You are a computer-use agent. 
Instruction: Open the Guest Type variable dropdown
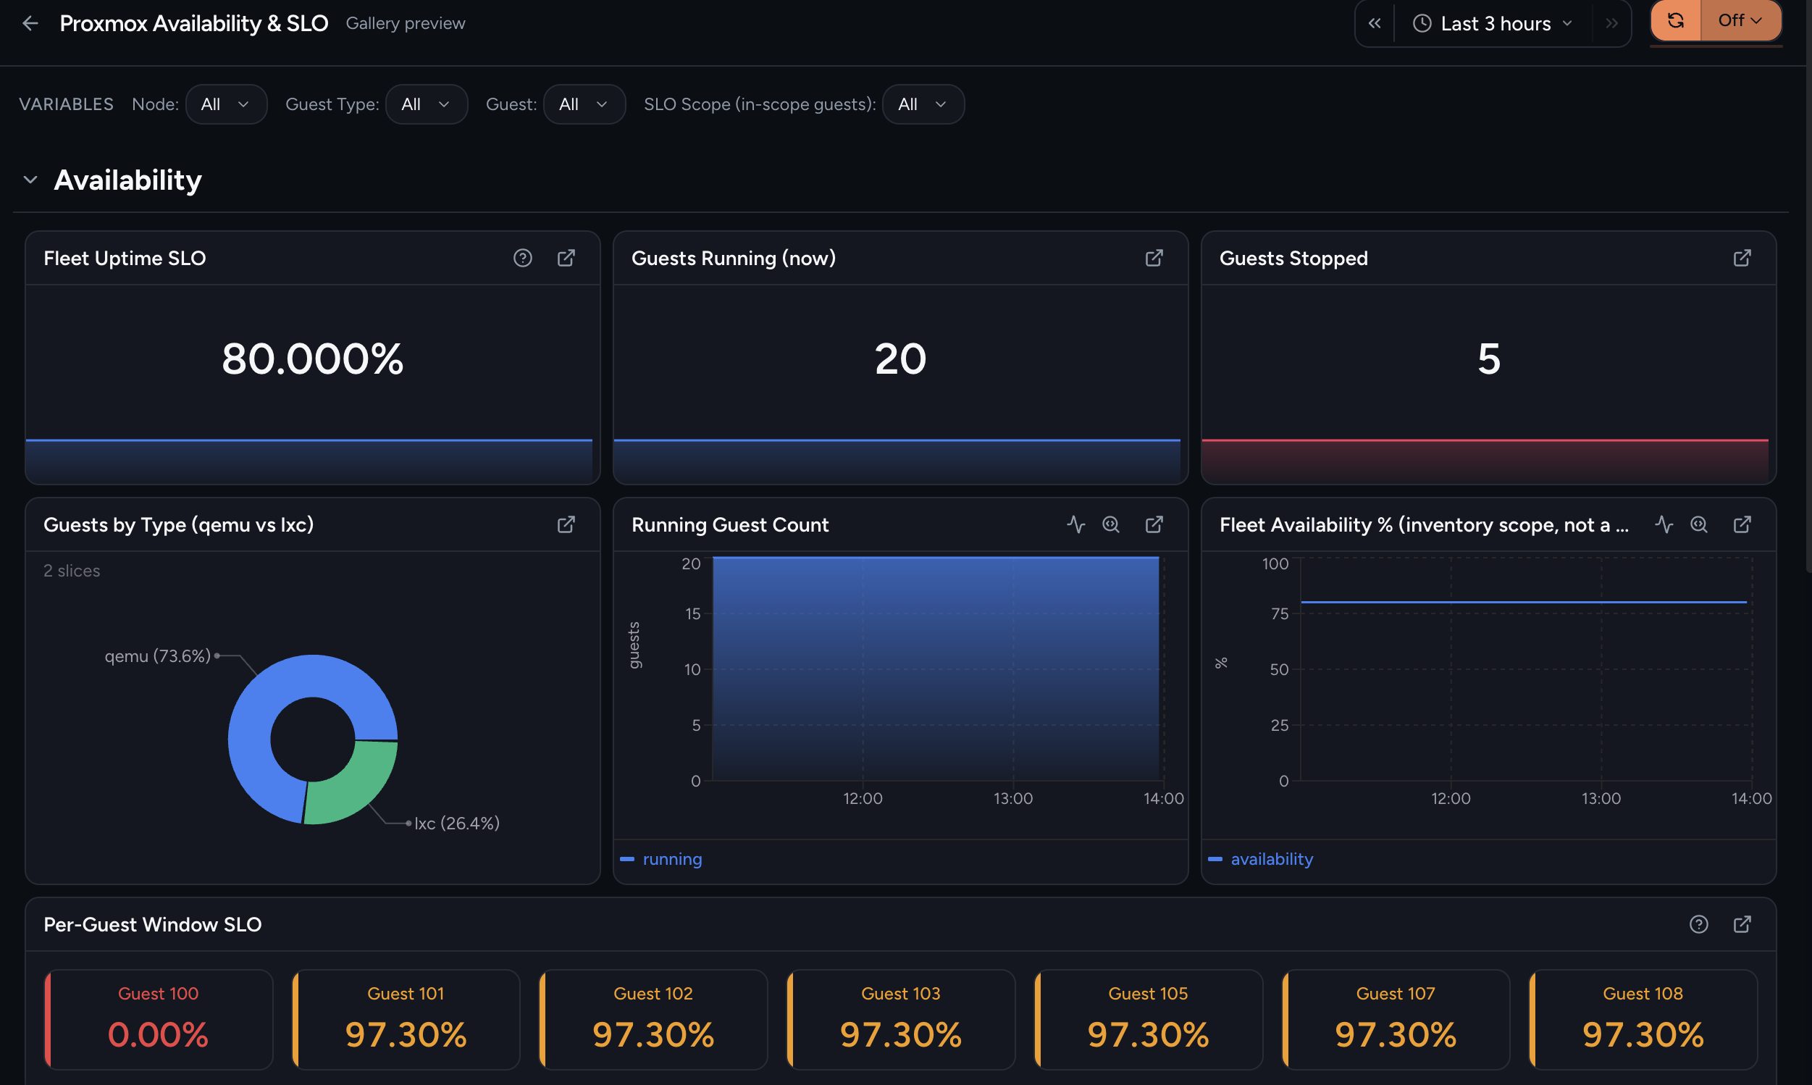click(426, 104)
